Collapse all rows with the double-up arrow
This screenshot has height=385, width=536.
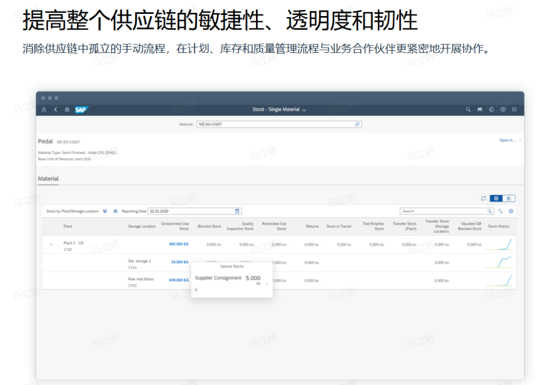[x=115, y=211]
